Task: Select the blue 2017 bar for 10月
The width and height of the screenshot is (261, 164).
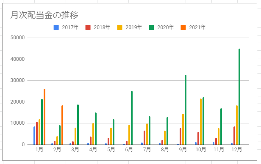Action: pos(196,143)
